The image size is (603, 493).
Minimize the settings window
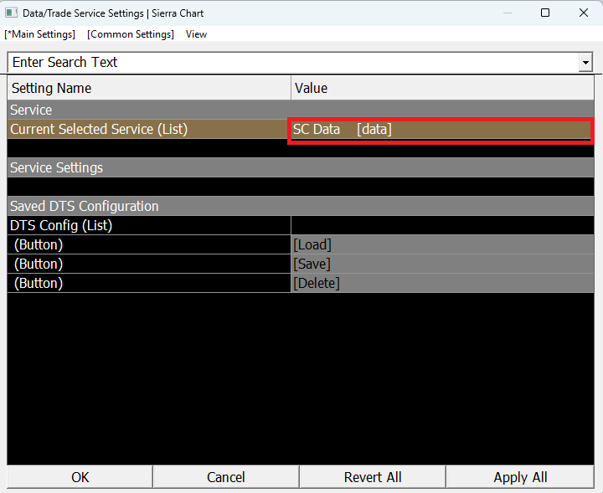(x=507, y=13)
